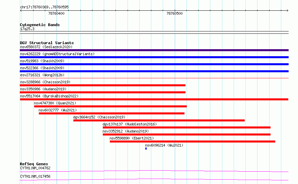Select the magenta CYTH1|NM_017456 gene line
This screenshot has width=298, height=184.
point(154,179)
